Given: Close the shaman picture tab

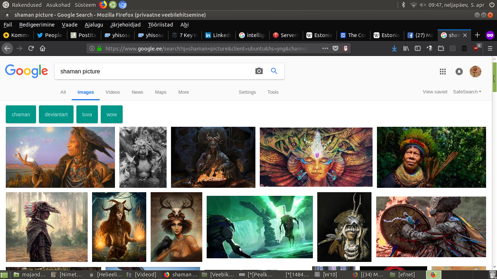Looking at the screenshot, I should pyautogui.click(x=466, y=35).
